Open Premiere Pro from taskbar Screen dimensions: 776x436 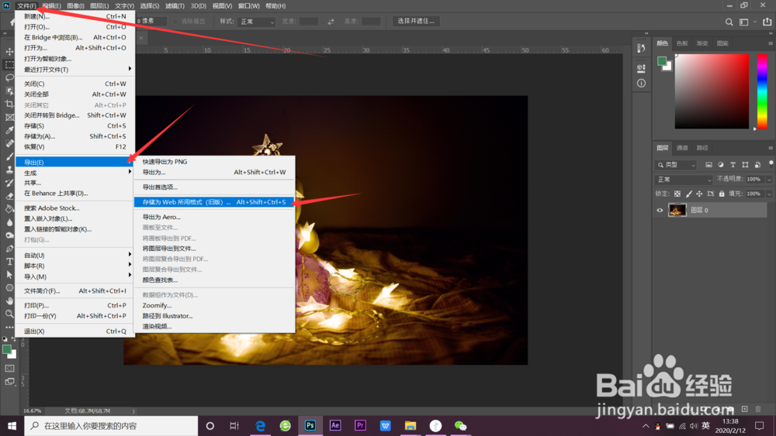pos(360,426)
